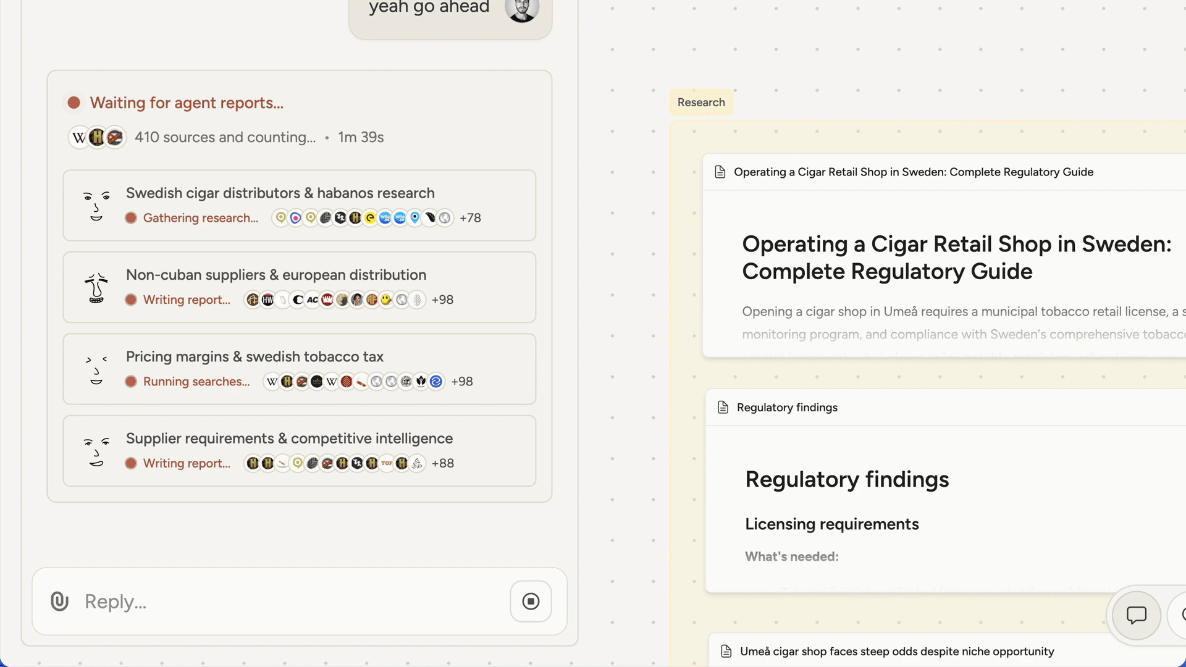The width and height of the screenshot is (1186, 667).
Task: Click the user profile avatar in message
Action: (521, 9)
